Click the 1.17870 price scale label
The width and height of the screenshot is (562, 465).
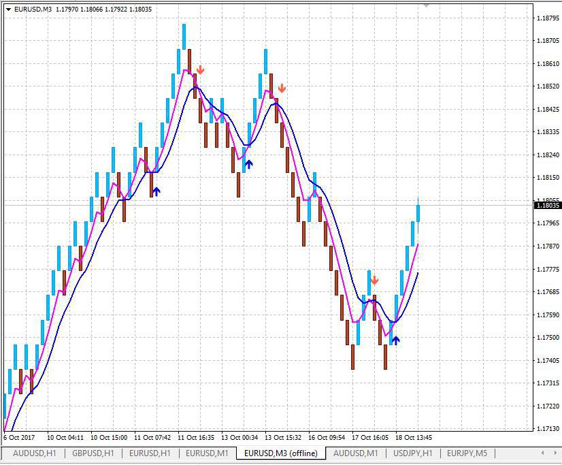[x=548, y=246]
